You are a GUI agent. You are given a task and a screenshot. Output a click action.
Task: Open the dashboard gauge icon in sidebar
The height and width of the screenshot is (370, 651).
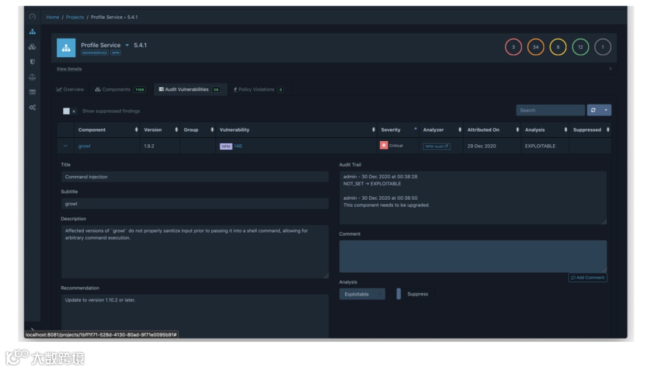[33, 17]
